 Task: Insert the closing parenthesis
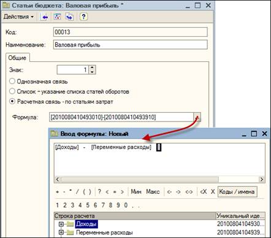[x=90, y=192]
